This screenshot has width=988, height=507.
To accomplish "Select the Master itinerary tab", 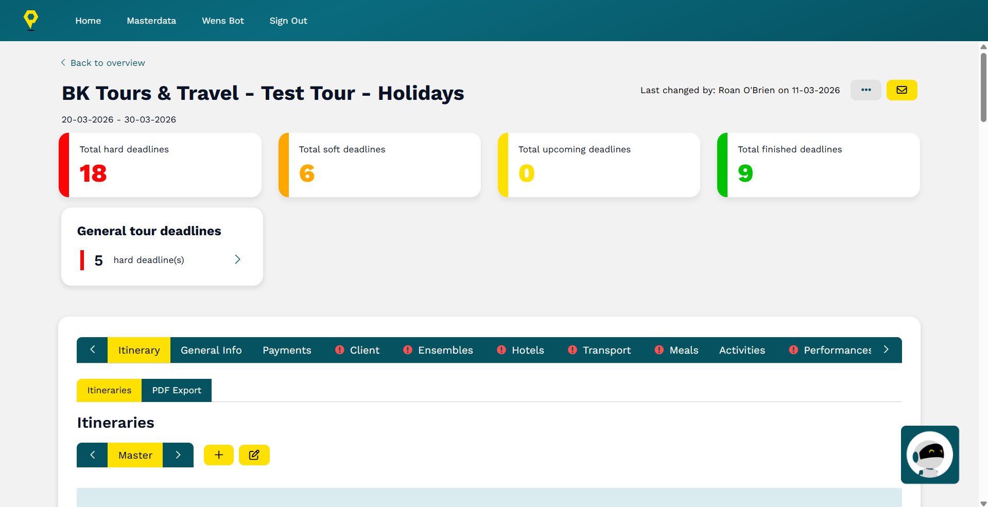I will click(x=135, y=455).
